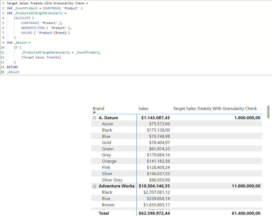This screenshot has height=218, width=272.
Task: Click the Total row label
Action: point(104,213)
